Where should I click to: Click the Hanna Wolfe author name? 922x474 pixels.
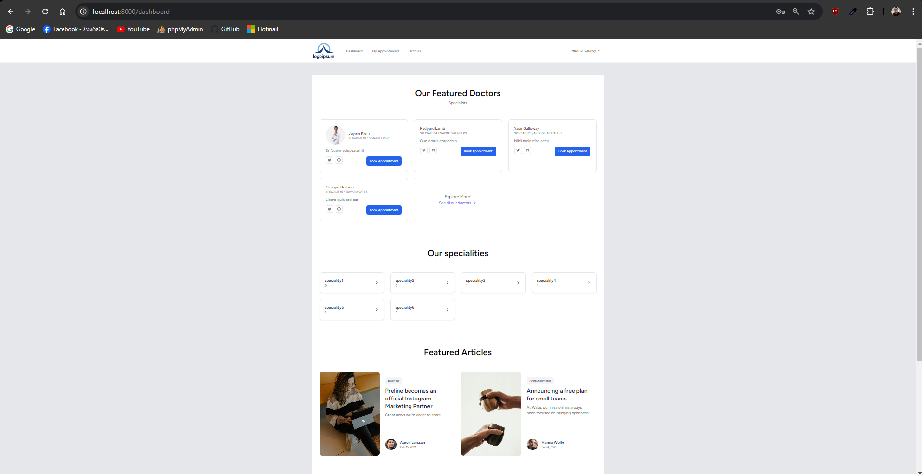pyautogui.click(x=553, y=442)
